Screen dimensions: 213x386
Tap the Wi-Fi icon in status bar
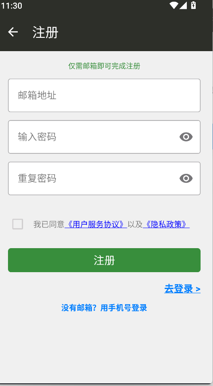point(174,5)
